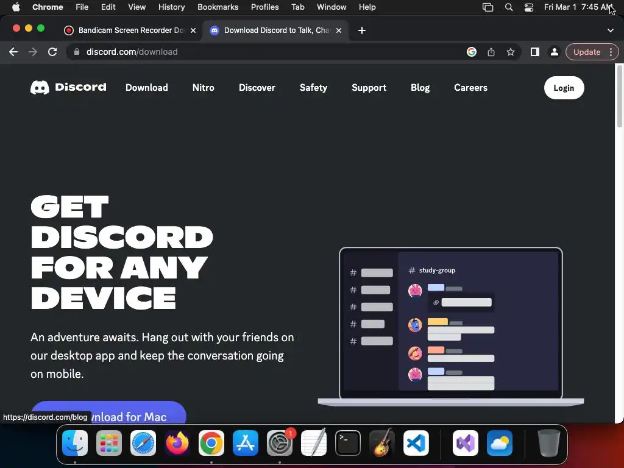624x468 pixels.
Task: Open the Apple menu
Action: (16, 7)
